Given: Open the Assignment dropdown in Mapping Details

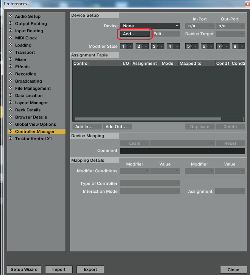Looking at the screenshot, I should (x=230, y=191).
